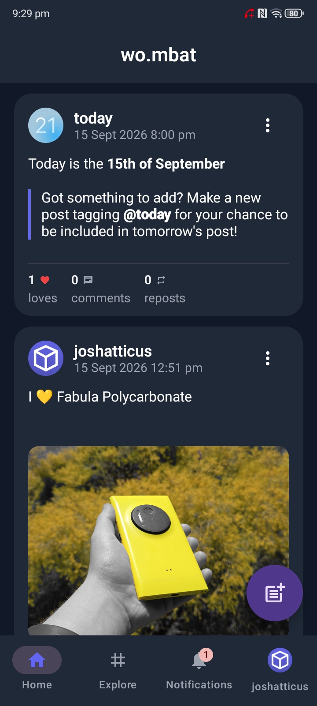Open three-dot menu on joshatticus post
This screenshot has width=317, height=706.
(x=267, y=358)
